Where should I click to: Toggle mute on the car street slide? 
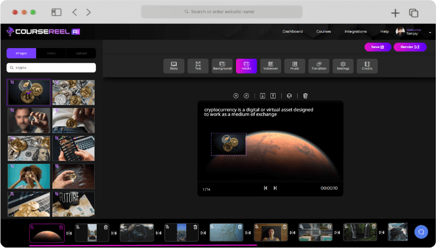[x=78, y=227]
